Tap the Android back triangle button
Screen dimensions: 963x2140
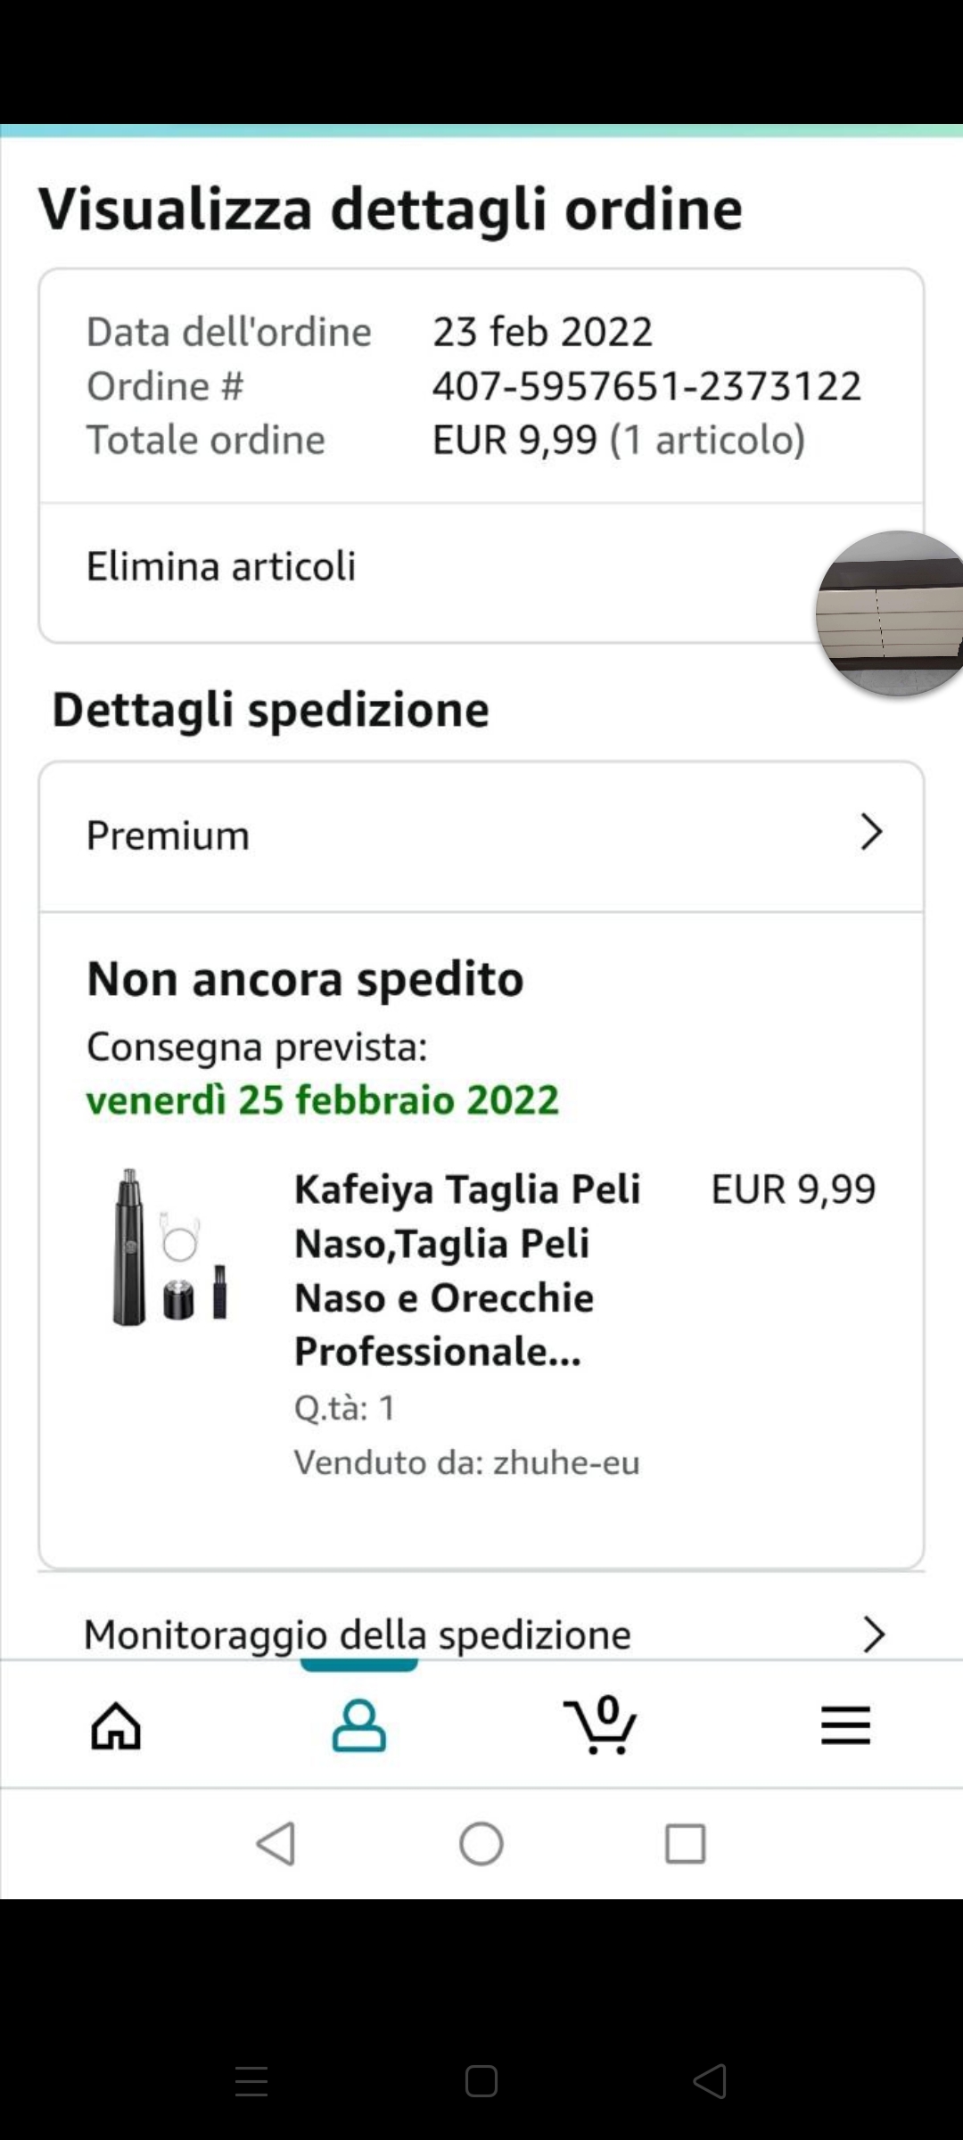coord(276,1843)
